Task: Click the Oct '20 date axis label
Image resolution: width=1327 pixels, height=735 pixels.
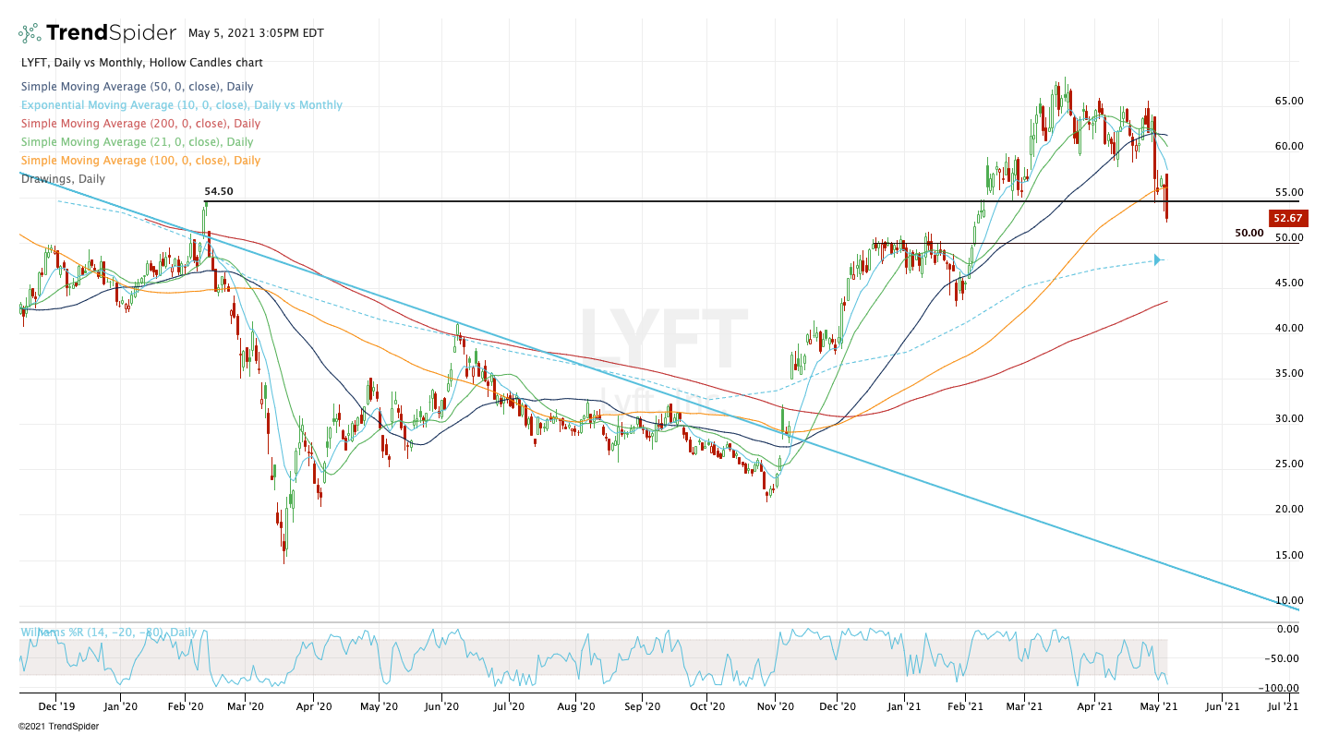Action: 708,706
